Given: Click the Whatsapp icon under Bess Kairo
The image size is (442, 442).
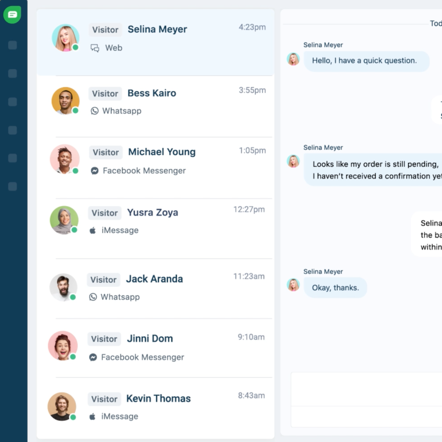Looking at the screenshot, I should click(95, 111).
